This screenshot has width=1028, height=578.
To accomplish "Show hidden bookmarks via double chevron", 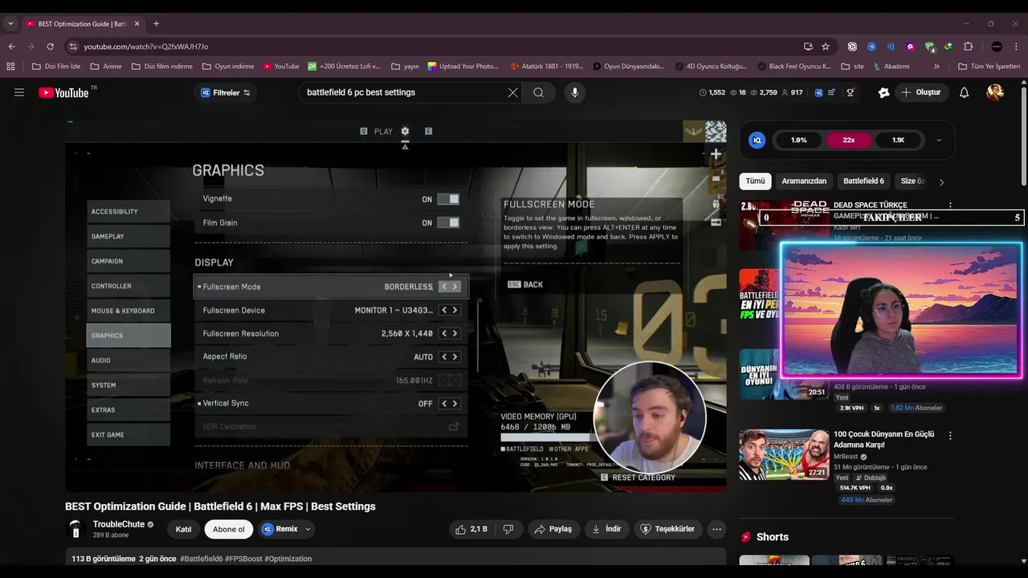I will [x=936, y=67].
